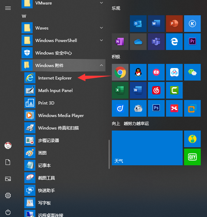
Task: Launch the Photoshop tile
Action: click(x=156, y=108)
